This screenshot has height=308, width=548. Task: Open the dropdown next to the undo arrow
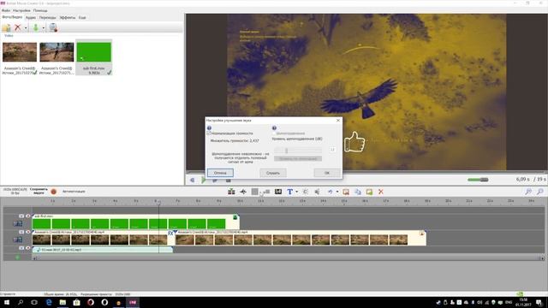337,192
